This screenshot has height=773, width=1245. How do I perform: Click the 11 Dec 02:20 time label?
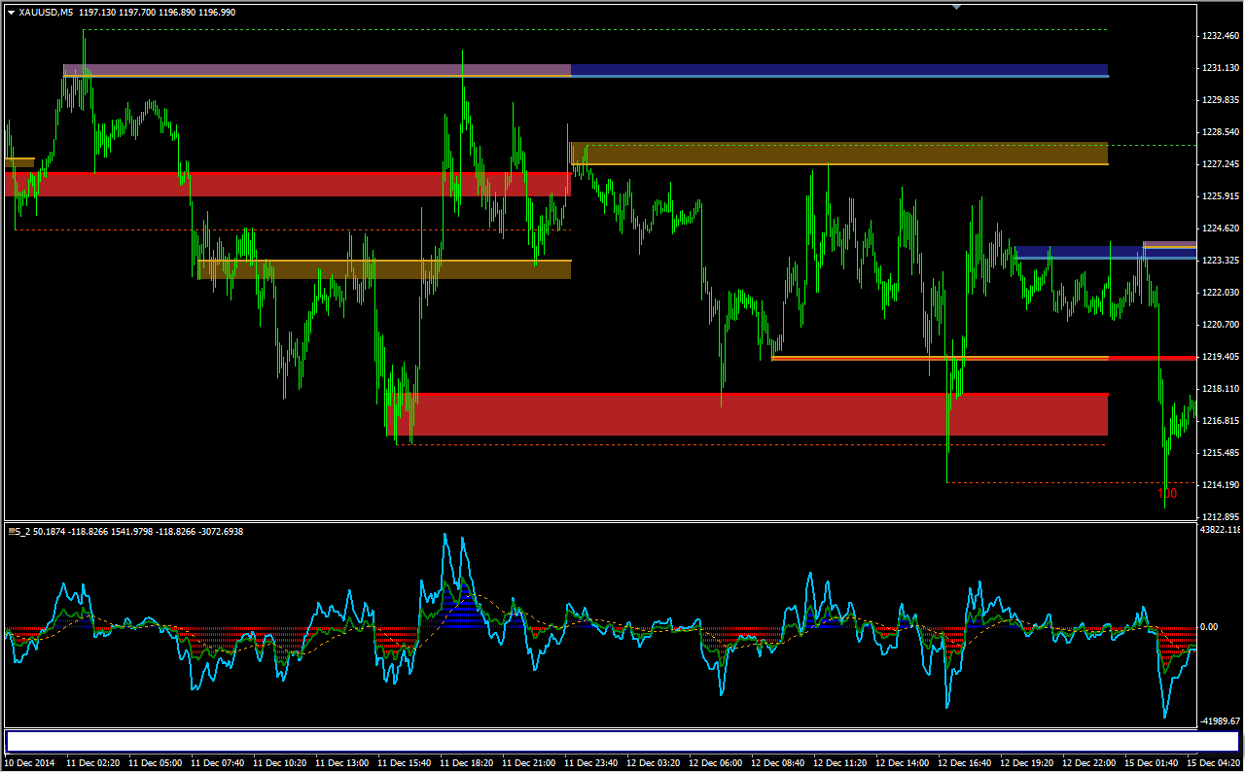(x=92, y=763)
